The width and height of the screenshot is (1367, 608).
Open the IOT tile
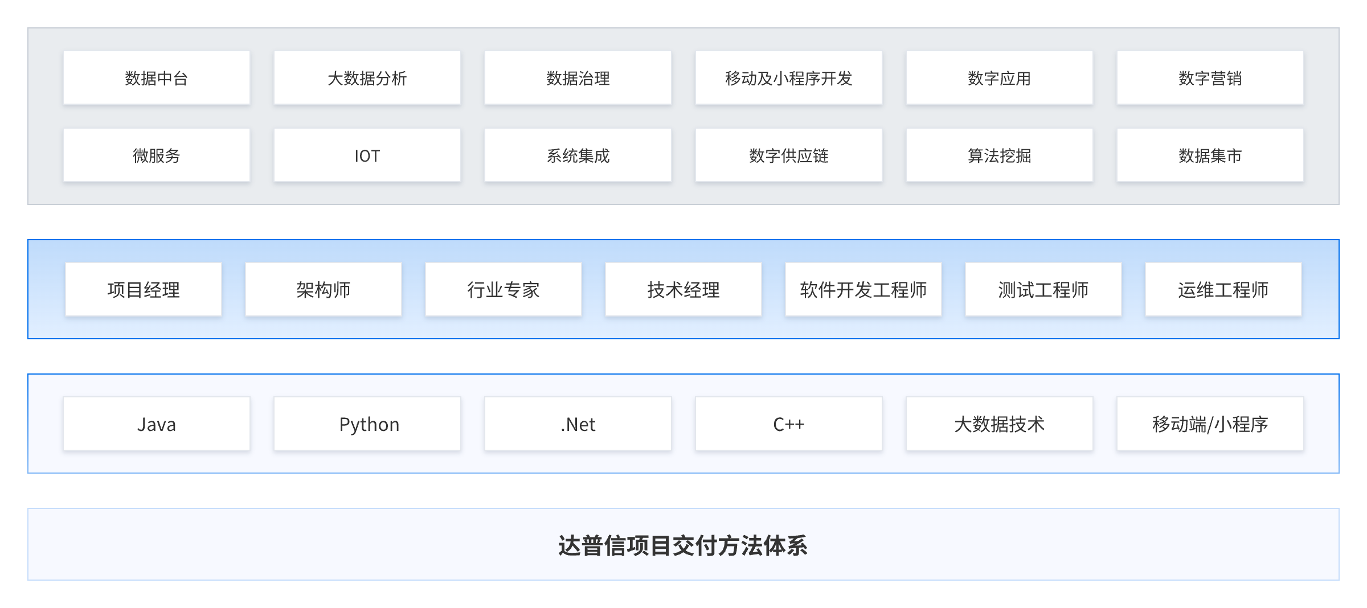tap(367, 155)
